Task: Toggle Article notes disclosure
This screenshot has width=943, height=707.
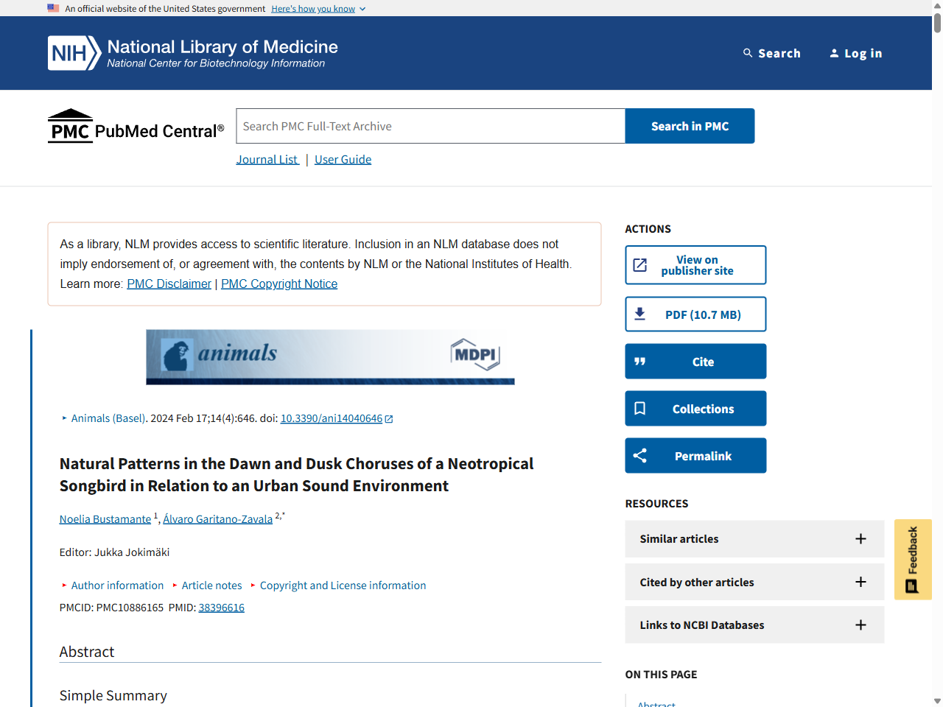Action: 211,585
